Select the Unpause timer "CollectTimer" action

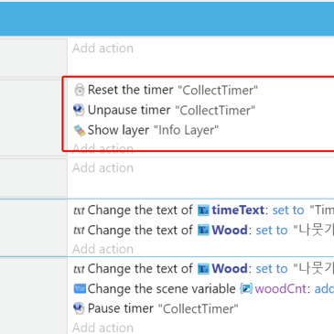(165, 110)
